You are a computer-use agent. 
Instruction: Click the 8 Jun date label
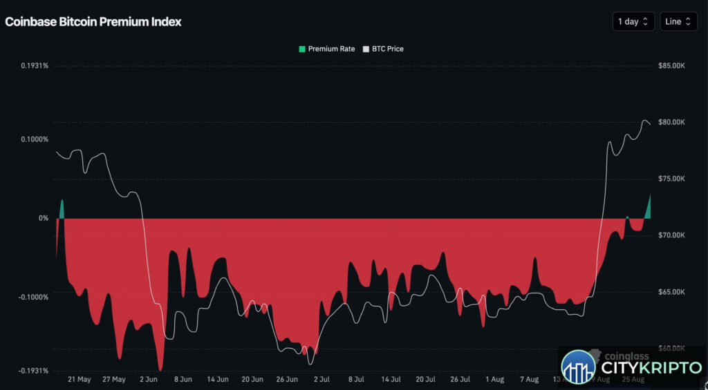point(183,380)
